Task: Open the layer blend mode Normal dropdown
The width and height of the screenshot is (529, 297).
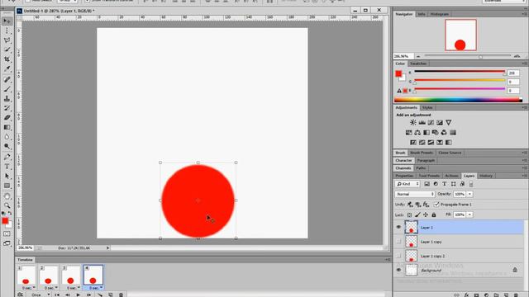Action: 415,195
